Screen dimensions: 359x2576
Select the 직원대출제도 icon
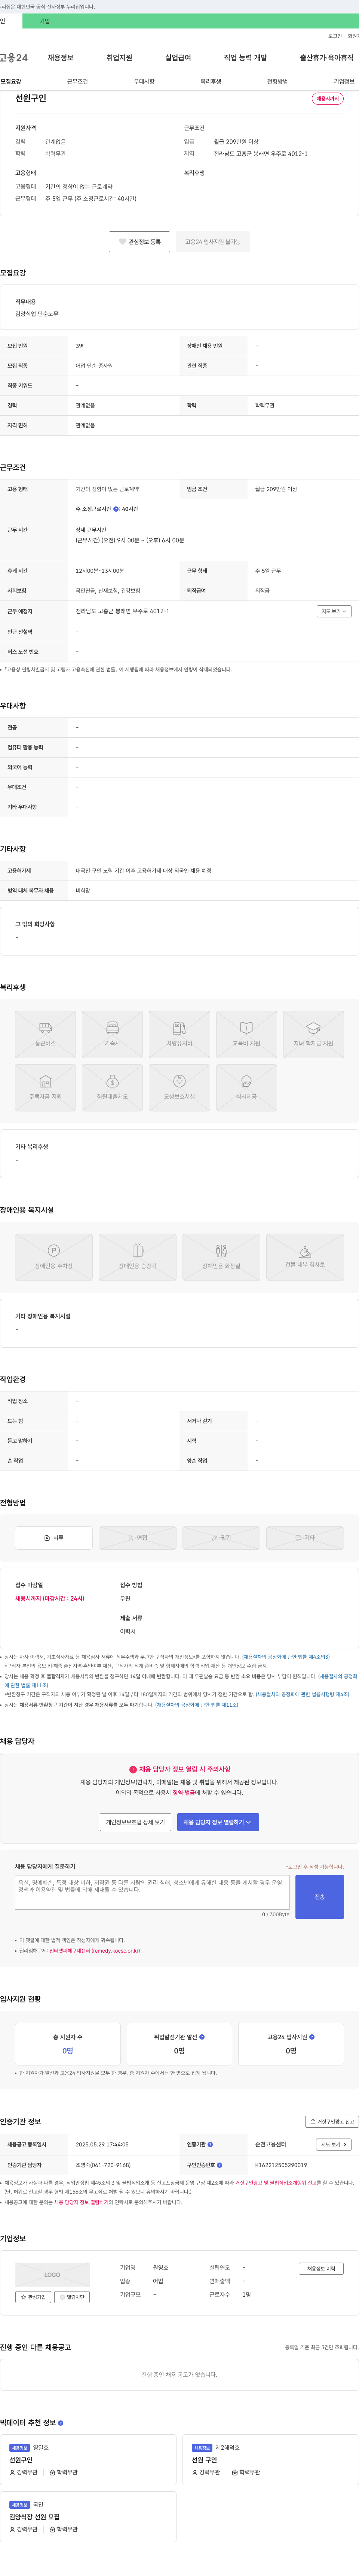tap(113, 1088)
